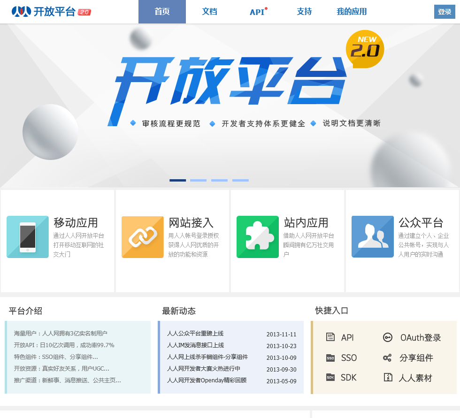Click the date 2013-09-30
Image resolution: width=460 pixels, height=418 pixels.
[x=281, y=369]
